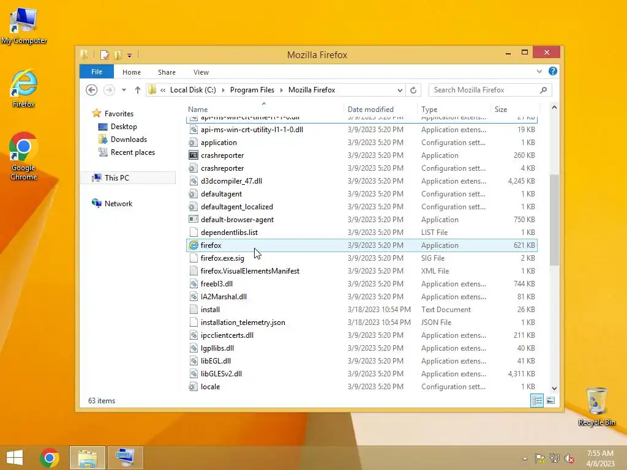627x470 pixels.
Task: Switch to Large icons view layout
Action: click(550, 400)
